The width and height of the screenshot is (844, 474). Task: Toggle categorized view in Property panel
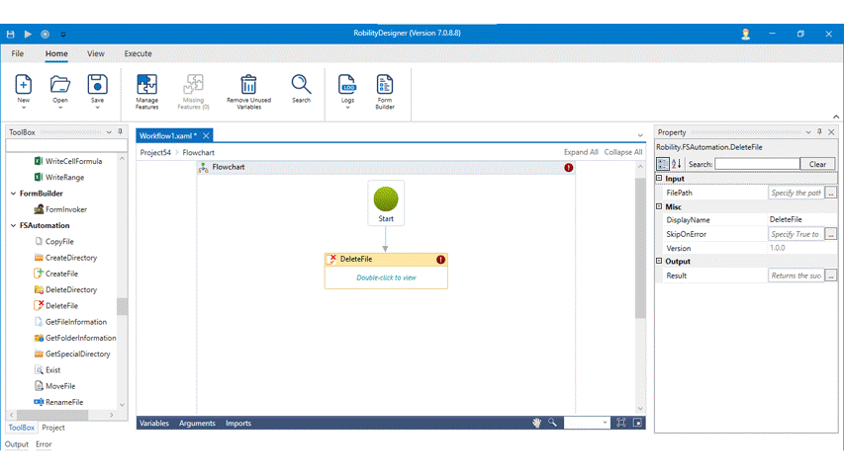663,164
